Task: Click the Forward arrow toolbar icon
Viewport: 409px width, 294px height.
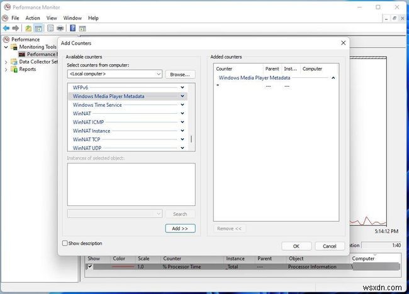Action: point(16,28)
